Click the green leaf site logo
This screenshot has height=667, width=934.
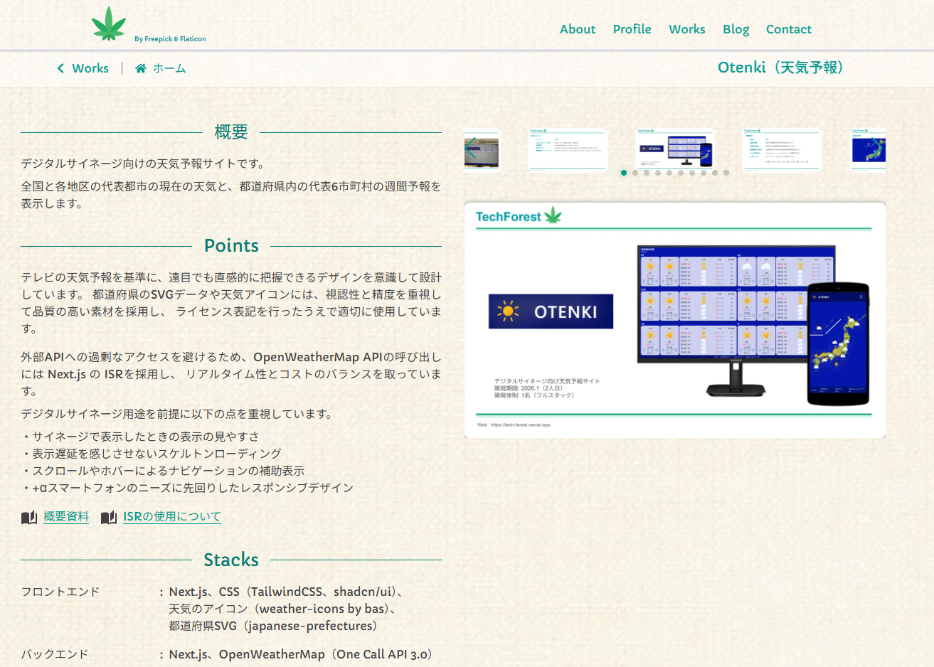[x=108, y=24]
